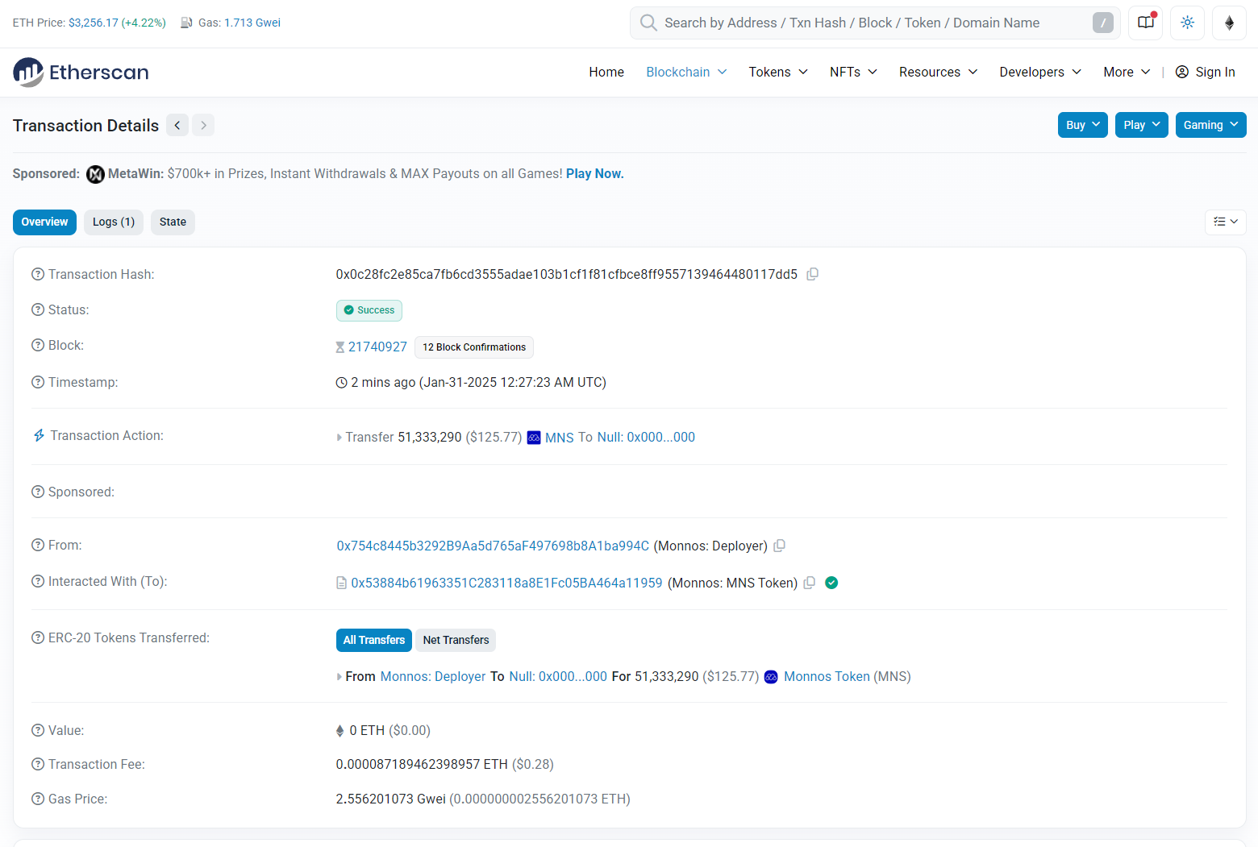Screen dimensions: 1258x847
Task: Click the gas price 1.713 Gwei link
Action: coord(252,23)
